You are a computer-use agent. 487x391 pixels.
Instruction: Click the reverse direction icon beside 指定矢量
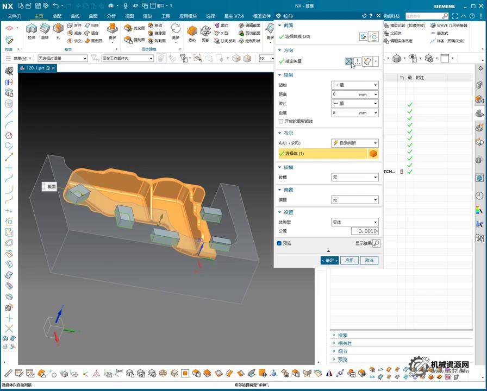(348, 62)
